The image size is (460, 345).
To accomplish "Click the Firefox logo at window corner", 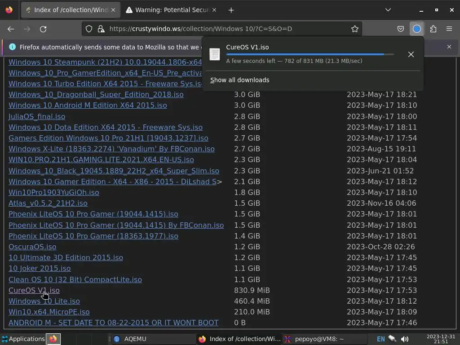I will coord(9,10).
